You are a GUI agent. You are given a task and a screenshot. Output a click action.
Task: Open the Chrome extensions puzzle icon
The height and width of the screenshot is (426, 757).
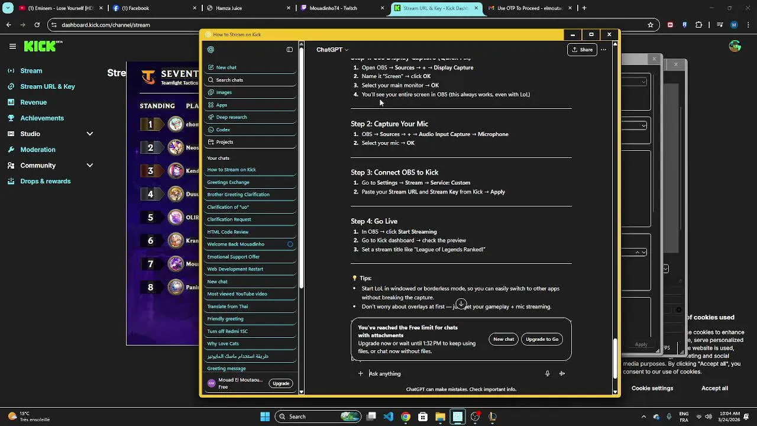(x=699, y=25)
